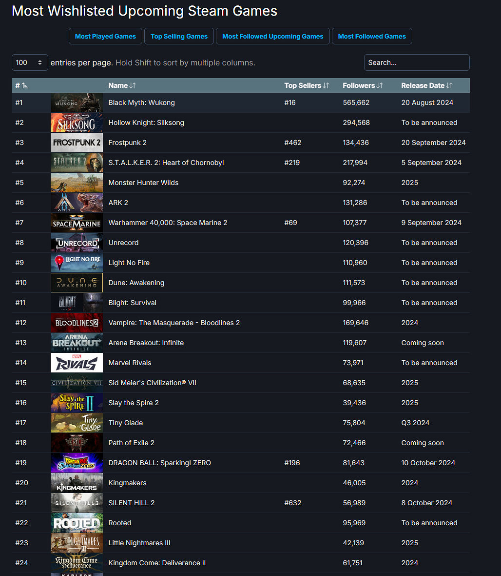Open the Top Selling Games page
This screenshot has height=576, width=501.
point(179,36)
